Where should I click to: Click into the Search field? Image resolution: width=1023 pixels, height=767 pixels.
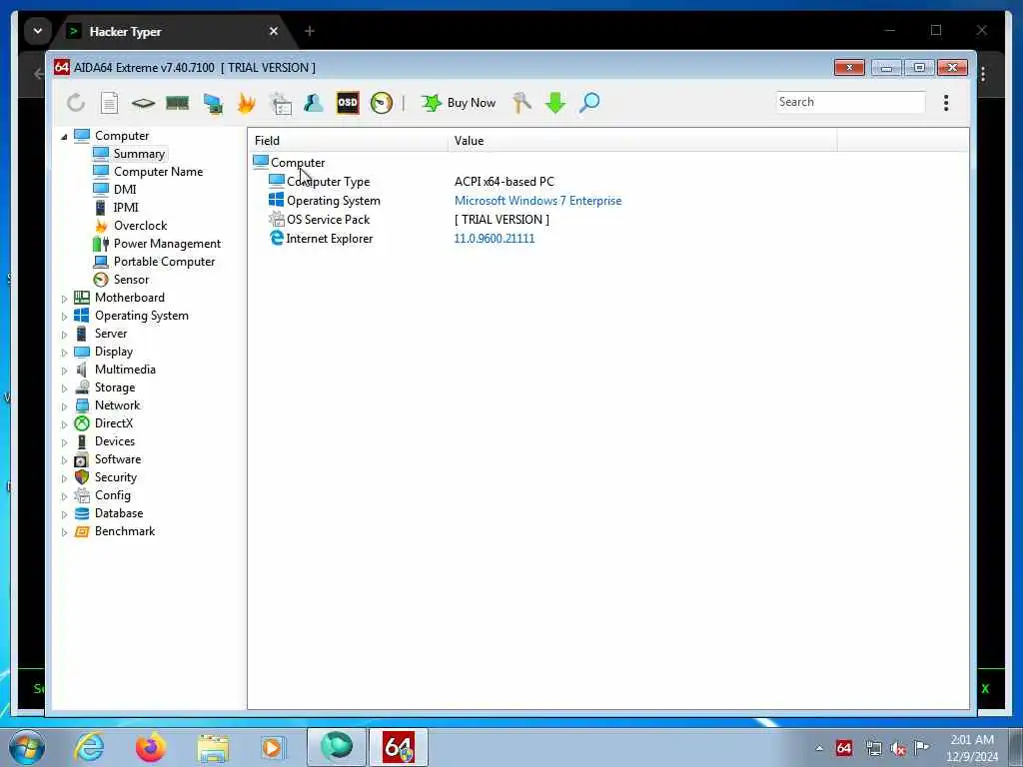tap(850, 102)
